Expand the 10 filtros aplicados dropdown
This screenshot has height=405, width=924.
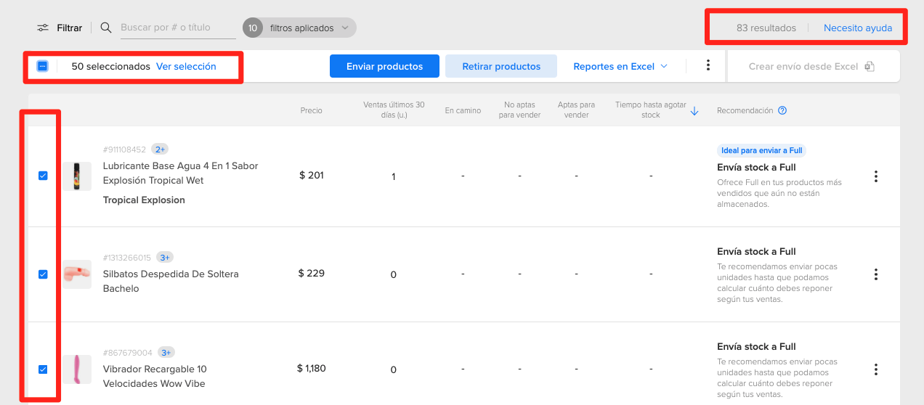coord(299,28)
